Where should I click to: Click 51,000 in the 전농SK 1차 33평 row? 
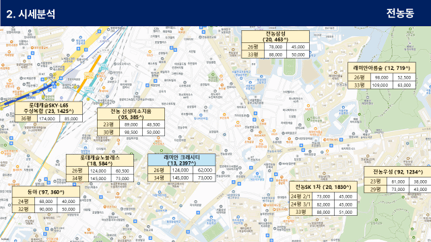(345, 212)
